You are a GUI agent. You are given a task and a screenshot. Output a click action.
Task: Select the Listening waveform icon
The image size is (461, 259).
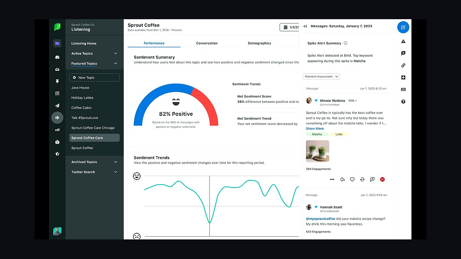57,117
